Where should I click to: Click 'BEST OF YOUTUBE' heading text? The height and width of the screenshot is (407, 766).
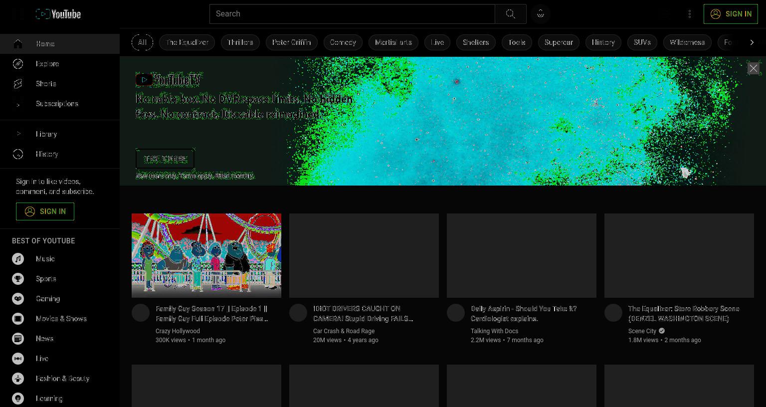(43, 241)
